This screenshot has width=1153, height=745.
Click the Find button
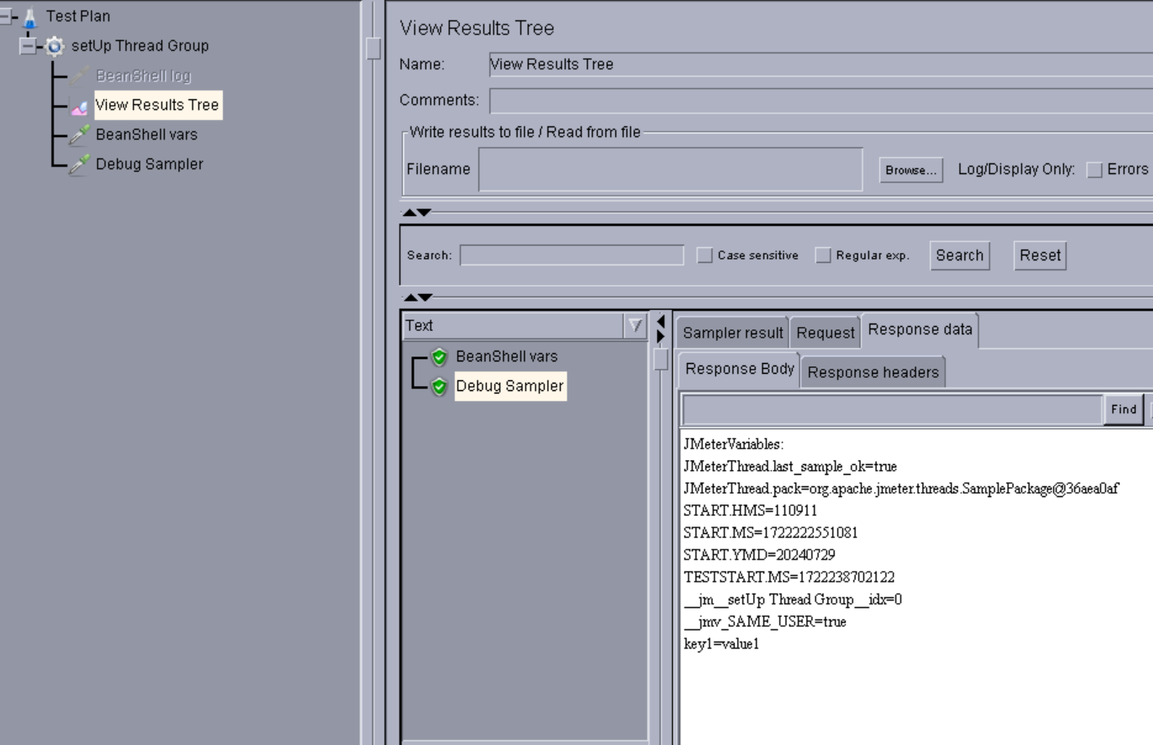(1123, 409)
